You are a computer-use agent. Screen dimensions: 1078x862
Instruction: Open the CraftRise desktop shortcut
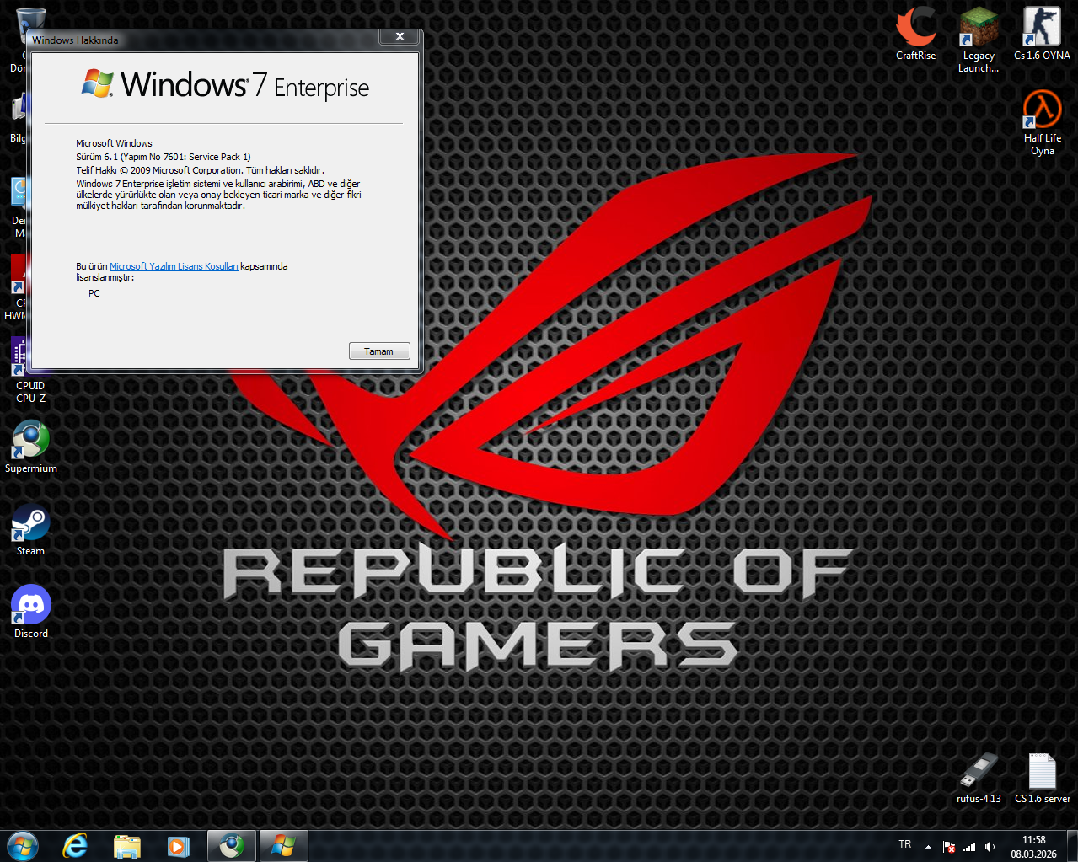point(915,34)
